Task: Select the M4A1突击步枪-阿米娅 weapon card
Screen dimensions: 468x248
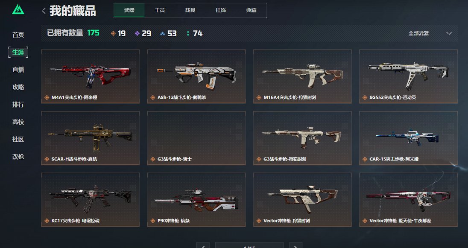Action: pyautogui.click(x=91, y=76)
